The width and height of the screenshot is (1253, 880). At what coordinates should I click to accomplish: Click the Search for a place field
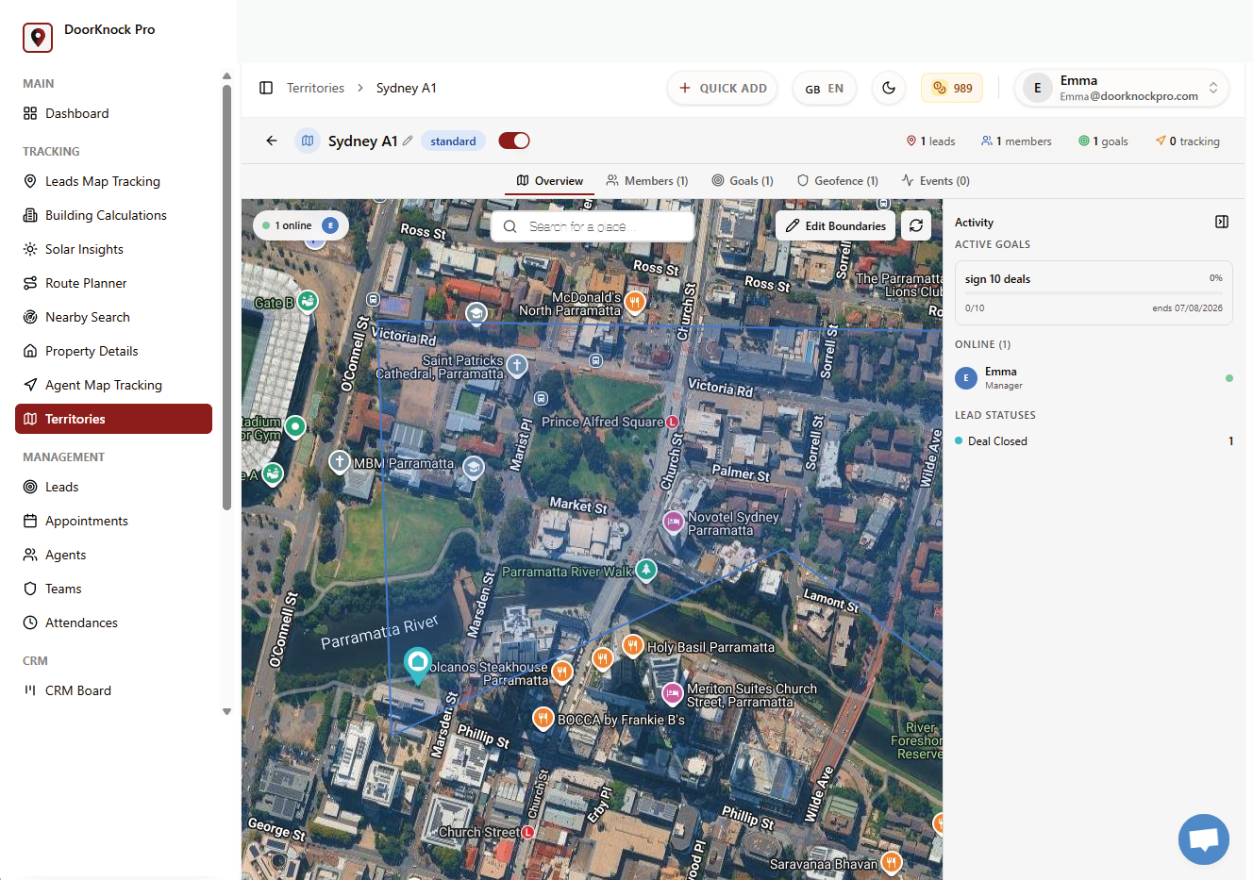point(593,226)
